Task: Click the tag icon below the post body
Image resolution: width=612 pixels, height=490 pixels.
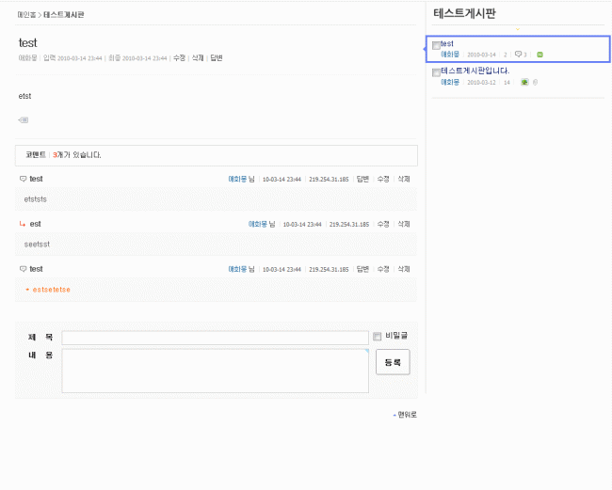Action: (x=24, y=119)
